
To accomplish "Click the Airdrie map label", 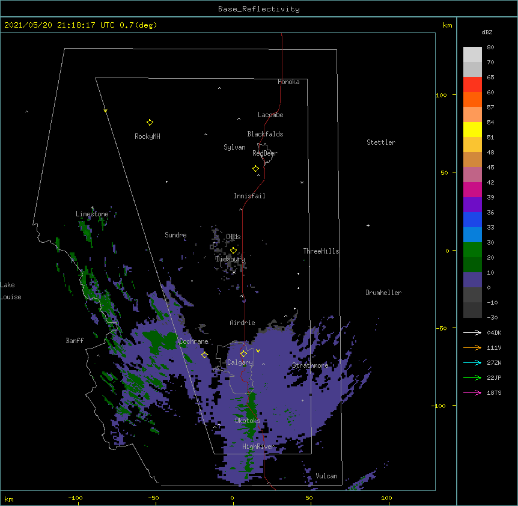I will (x=243, y=323).
